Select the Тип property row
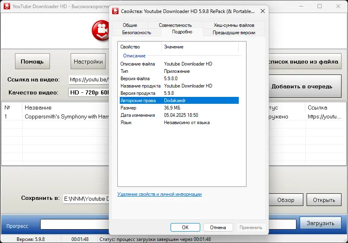348x243 pixels. (x=179, y=71)
